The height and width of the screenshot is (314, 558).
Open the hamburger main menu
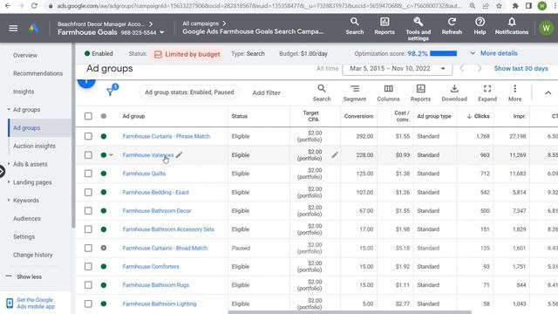13,28
